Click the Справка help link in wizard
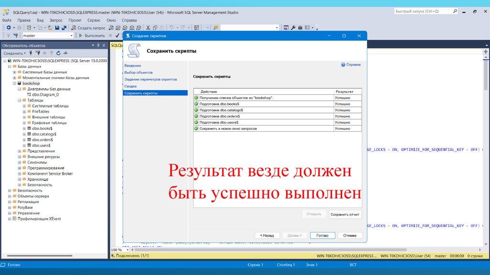Image resolution: width=490 pixels, height=275 pixels. point(351,65)
